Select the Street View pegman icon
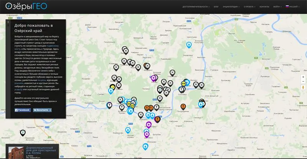 303,87
